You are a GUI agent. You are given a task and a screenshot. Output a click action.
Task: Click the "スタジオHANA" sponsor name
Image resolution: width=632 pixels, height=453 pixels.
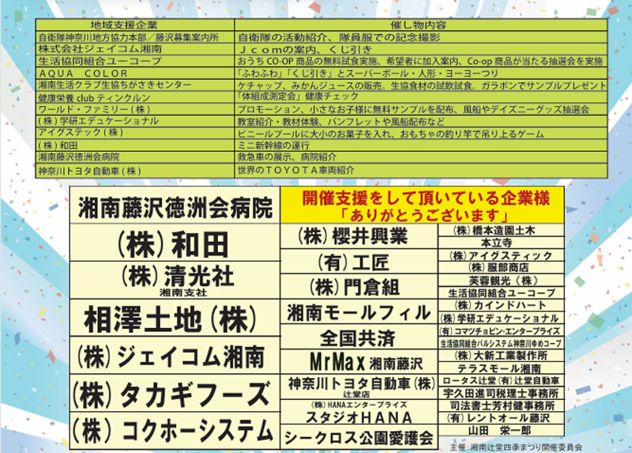coord(359,417)
